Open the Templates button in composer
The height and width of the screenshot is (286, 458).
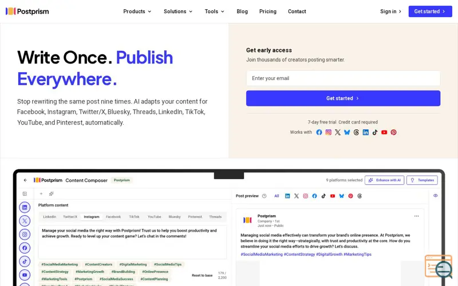pyautogui.click(x=423, y=180)
